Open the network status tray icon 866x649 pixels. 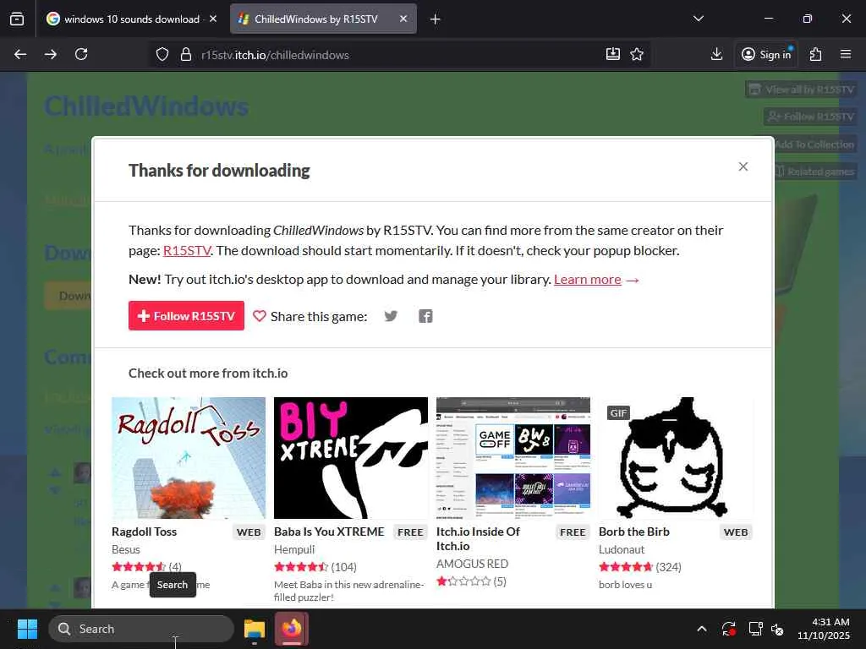[x=754, y=629]
